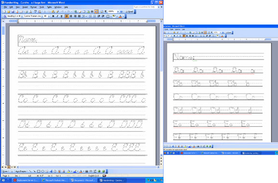Open the Font Size dropdown showing 48
This screenshot has height=183, width=278.
49,16
